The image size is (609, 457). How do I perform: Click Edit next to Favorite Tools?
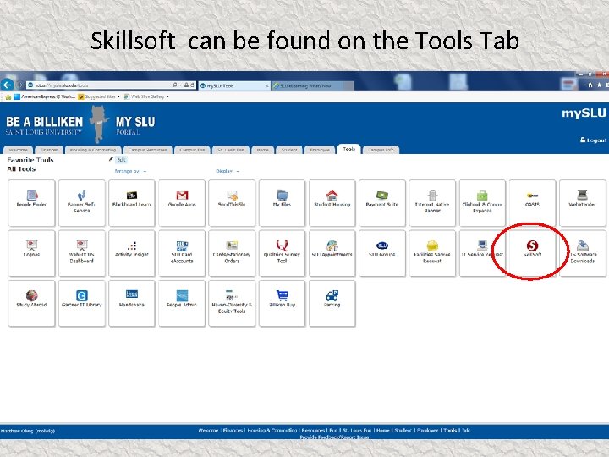point(121,160)
